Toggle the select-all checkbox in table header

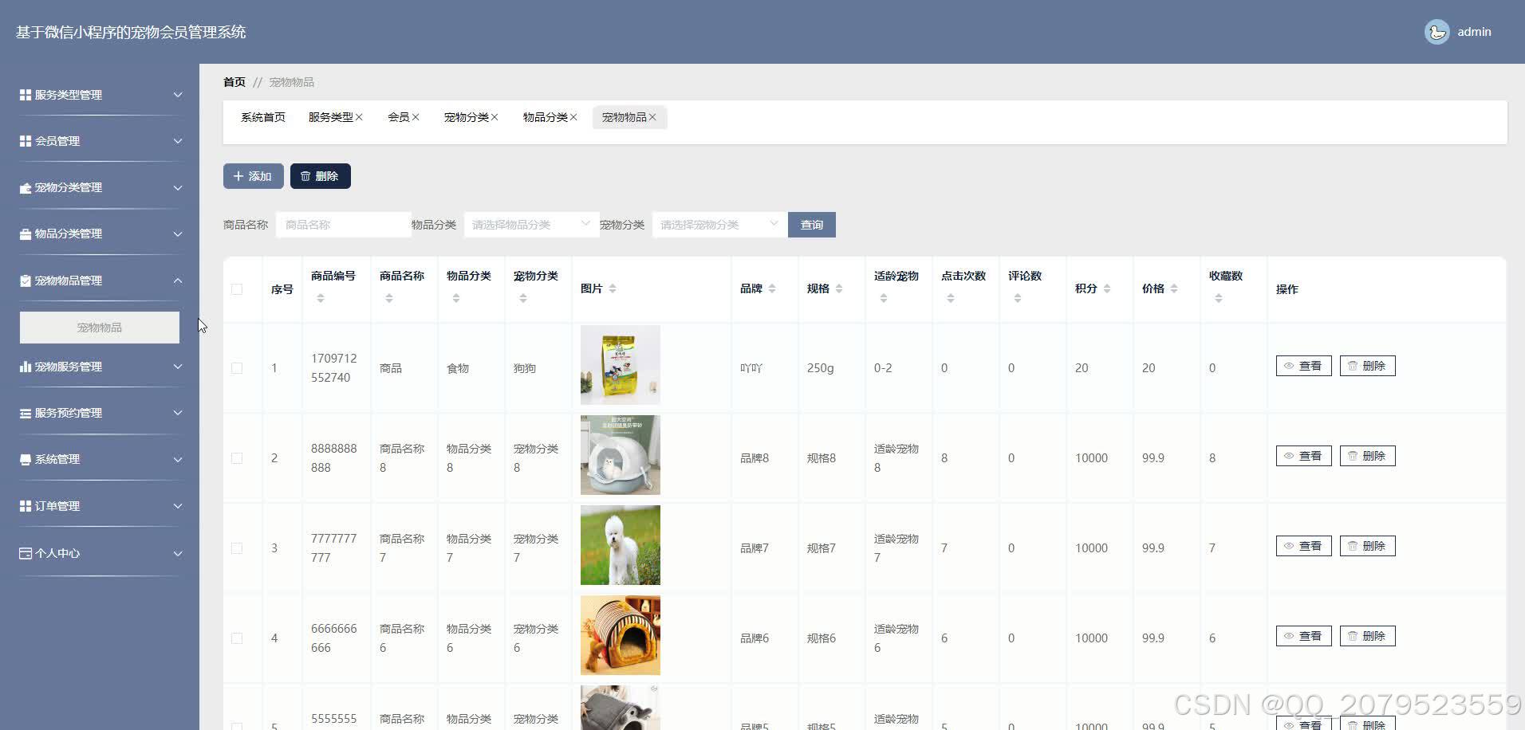click(237, 289)
